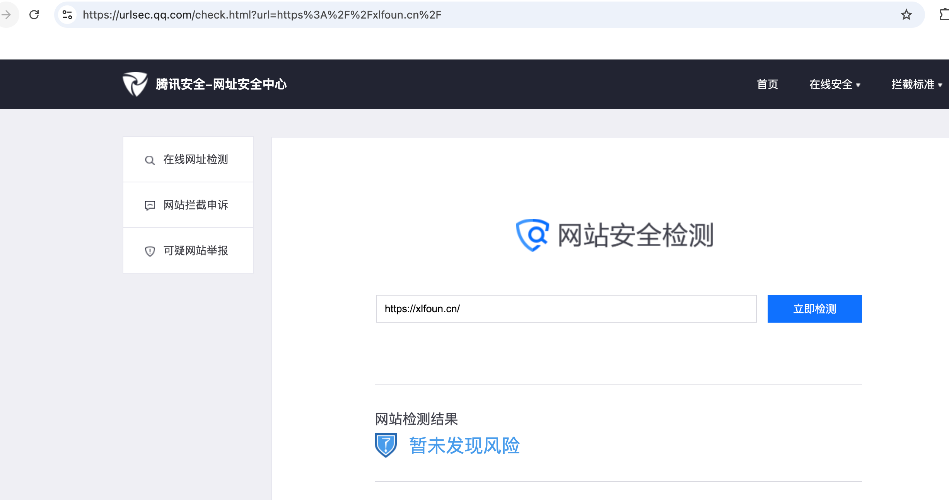The image size is (949, 500).
Task: Select 网站拦截申诉 in the sidebar
Action: point(196,205)
